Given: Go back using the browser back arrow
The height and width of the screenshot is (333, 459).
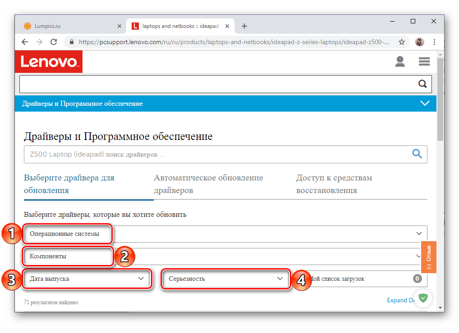Looking at the screenshot, I should pyautogui.click(x=24, y=41).
